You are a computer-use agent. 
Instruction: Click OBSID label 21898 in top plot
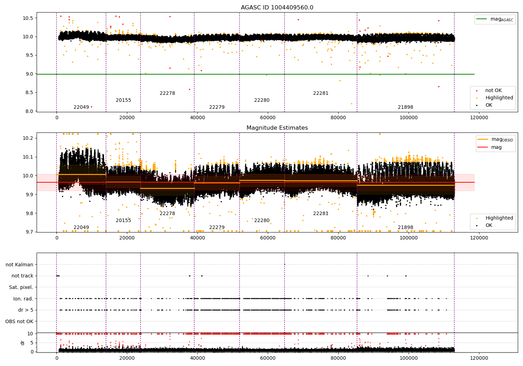pos(405,107)
